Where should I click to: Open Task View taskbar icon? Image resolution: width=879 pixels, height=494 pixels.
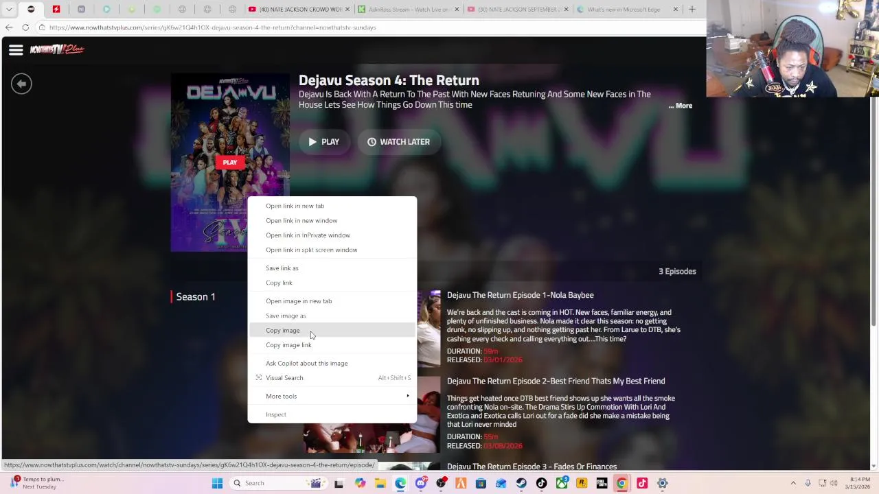[339, 483]
